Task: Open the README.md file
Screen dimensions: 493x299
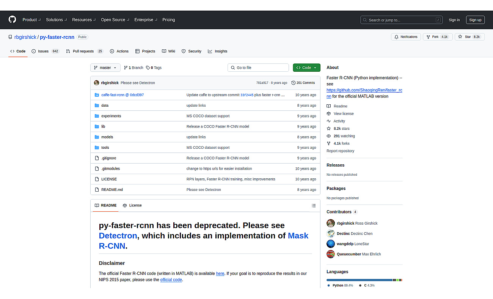Action: [112, 190]
